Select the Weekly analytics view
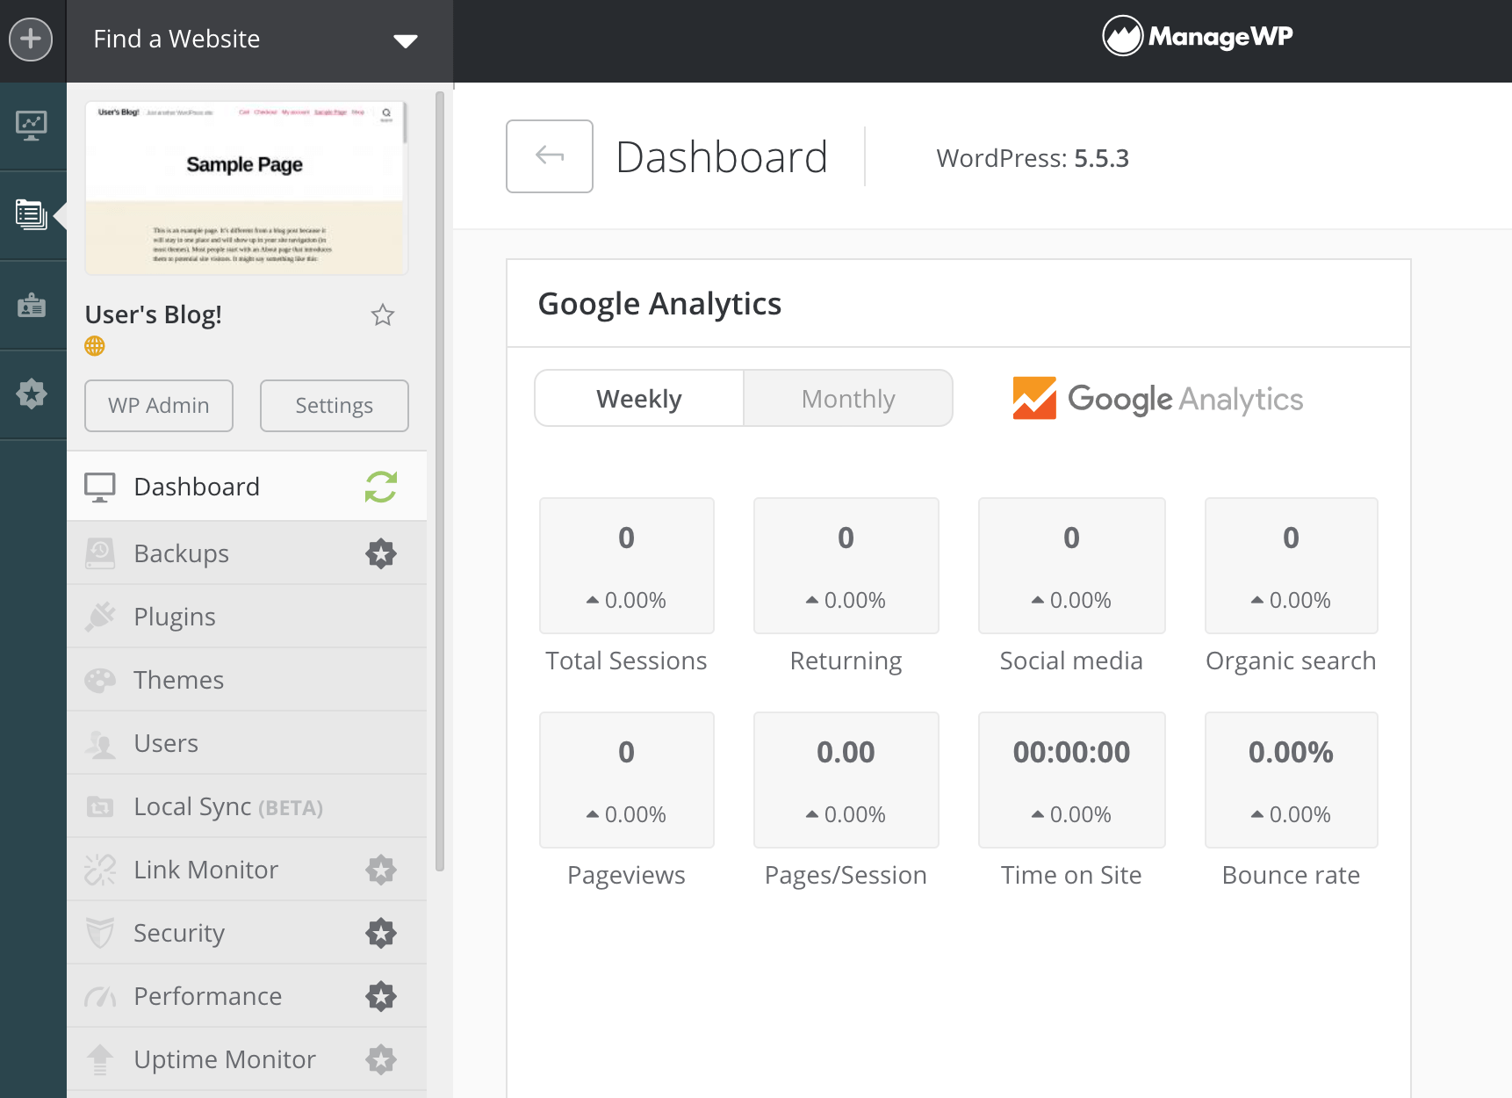This screenshot has width=1512, height=1098. tap(639, 399)
